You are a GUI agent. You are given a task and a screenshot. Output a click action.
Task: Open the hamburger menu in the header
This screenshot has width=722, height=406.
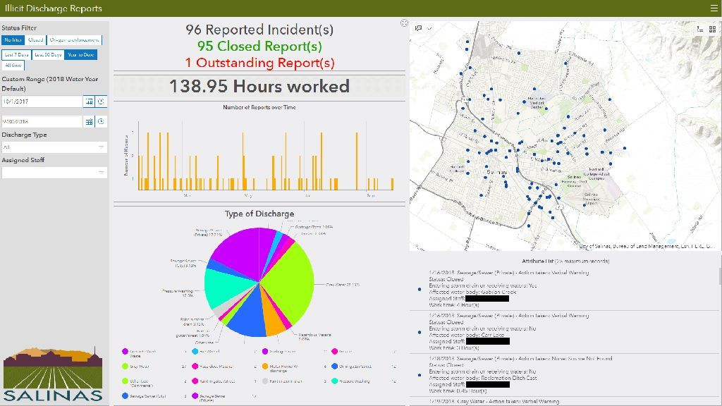(714, 8)
